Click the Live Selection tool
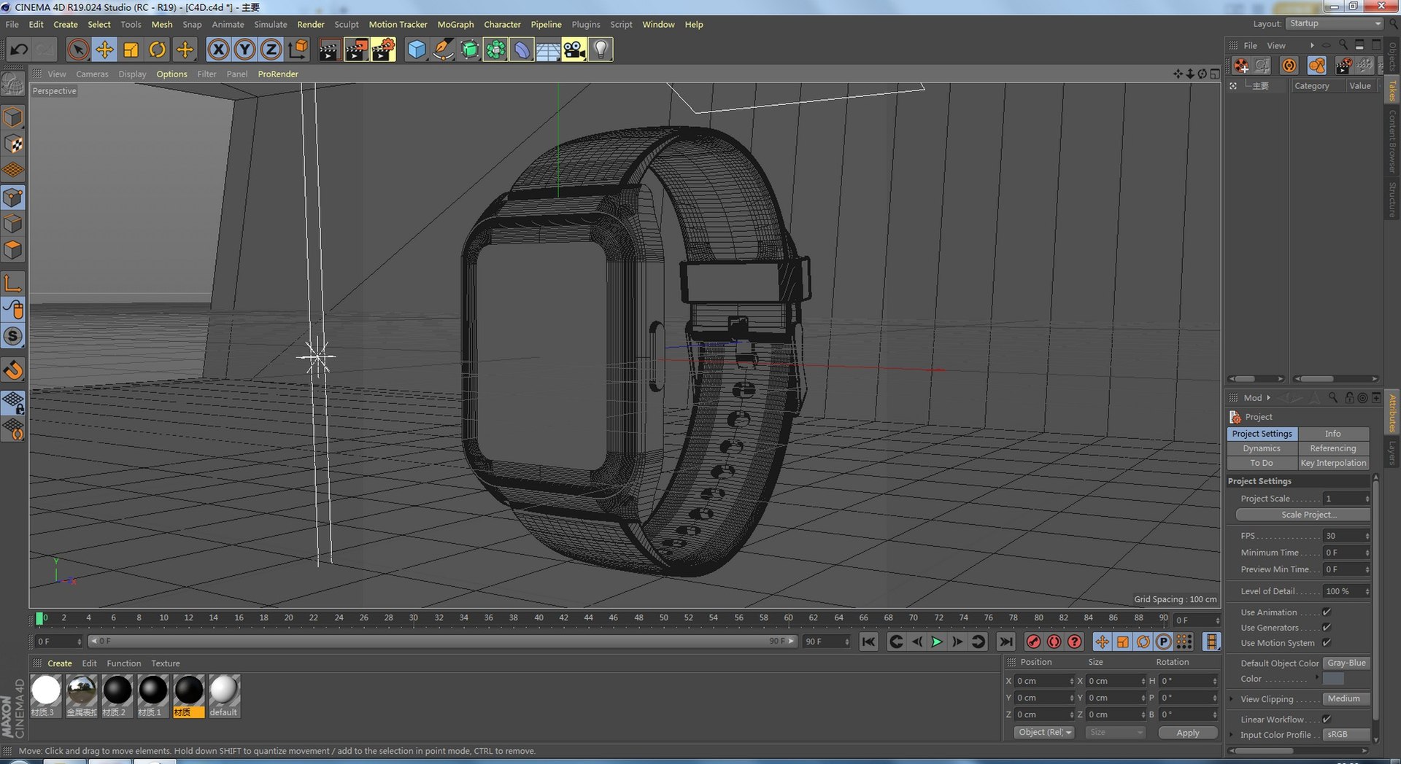 tap(78, 50)
